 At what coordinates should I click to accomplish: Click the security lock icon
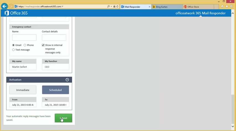coord(114,6)
